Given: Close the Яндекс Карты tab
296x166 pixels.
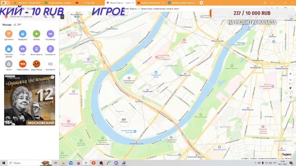Looking at the screenshot, I should 133,3.
